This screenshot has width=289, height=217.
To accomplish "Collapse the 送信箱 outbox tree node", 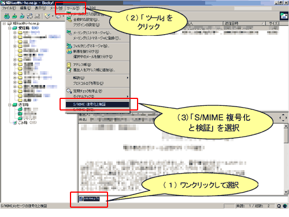I will (9, 105).
